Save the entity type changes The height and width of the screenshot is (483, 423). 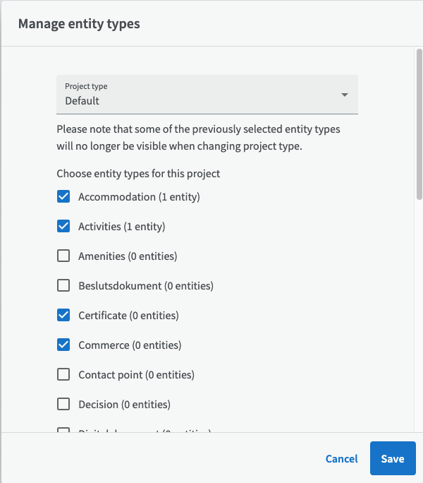click(x=393, y=458)
